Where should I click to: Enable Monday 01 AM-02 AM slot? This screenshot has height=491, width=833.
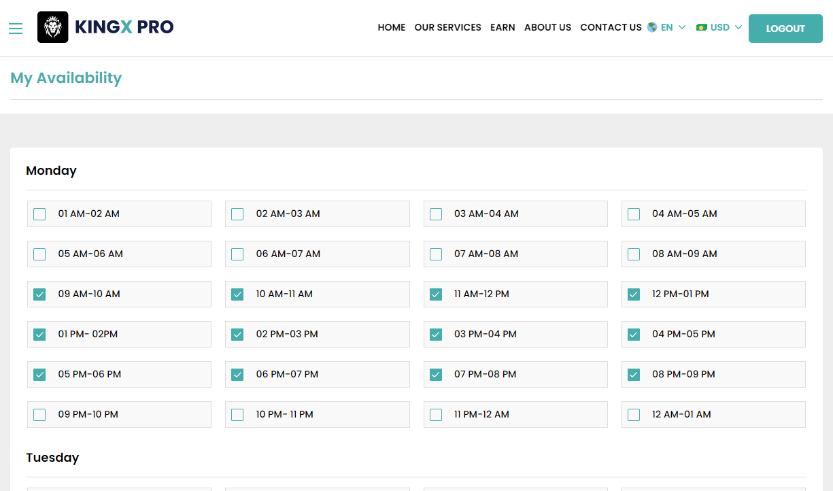click(x=39, y=214)
